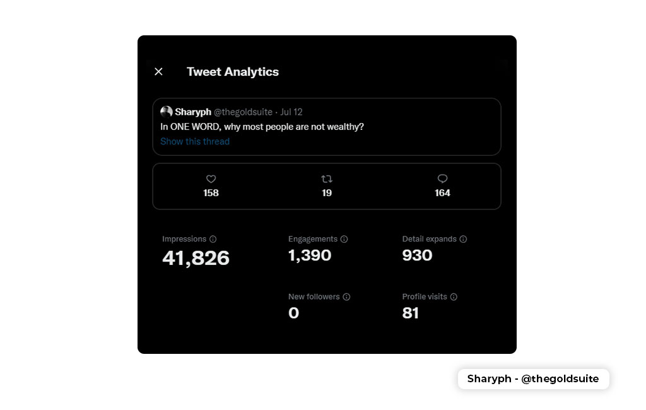Screen dimensions: 646x410
Task: Open the Engagements info icon
Action: pos(344,239)
